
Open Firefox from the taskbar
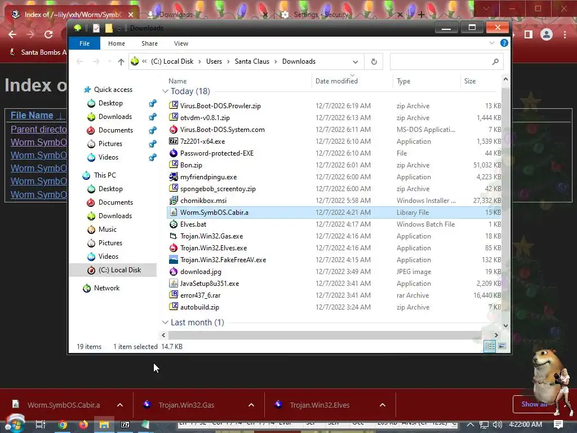83,425
